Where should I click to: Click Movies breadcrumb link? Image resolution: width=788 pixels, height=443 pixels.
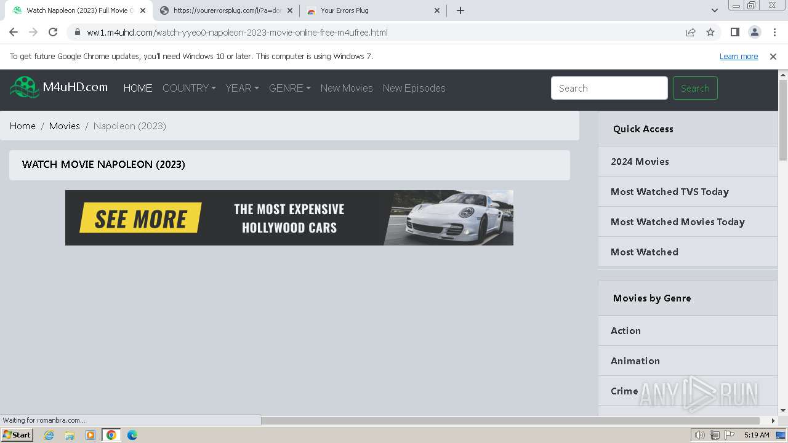[65, 126]
